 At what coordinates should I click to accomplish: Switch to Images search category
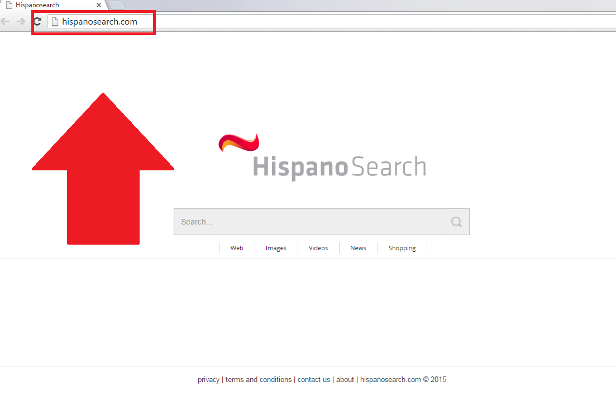[276, 248]
